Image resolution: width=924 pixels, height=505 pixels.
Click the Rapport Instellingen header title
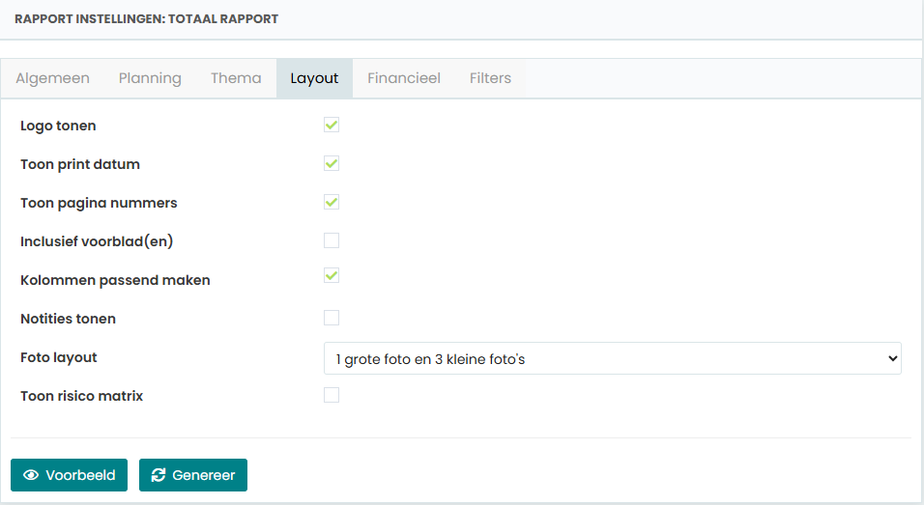pos(146,19)
